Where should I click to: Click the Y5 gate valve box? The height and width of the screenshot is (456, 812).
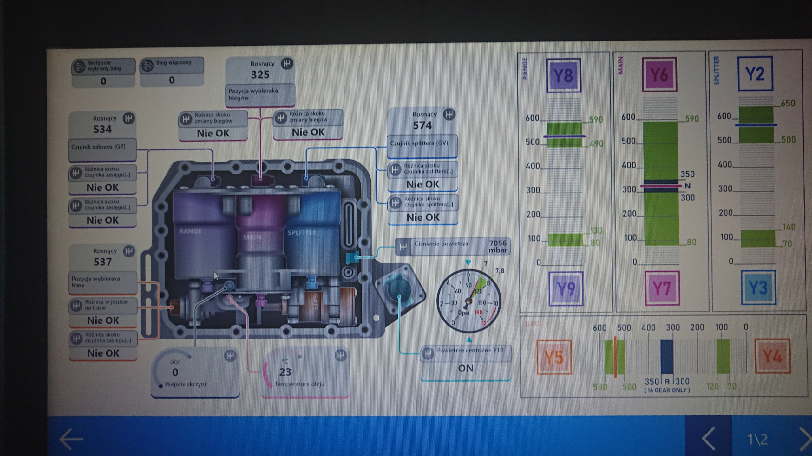[x=554, y=357]
